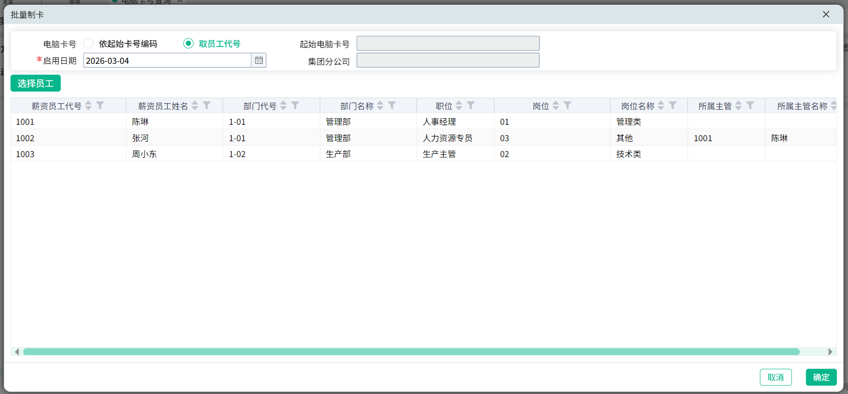Filter the 薪资员工代号 column
Image resolution: width=848 pixels, height=394 pixels.
pos(100,106)
